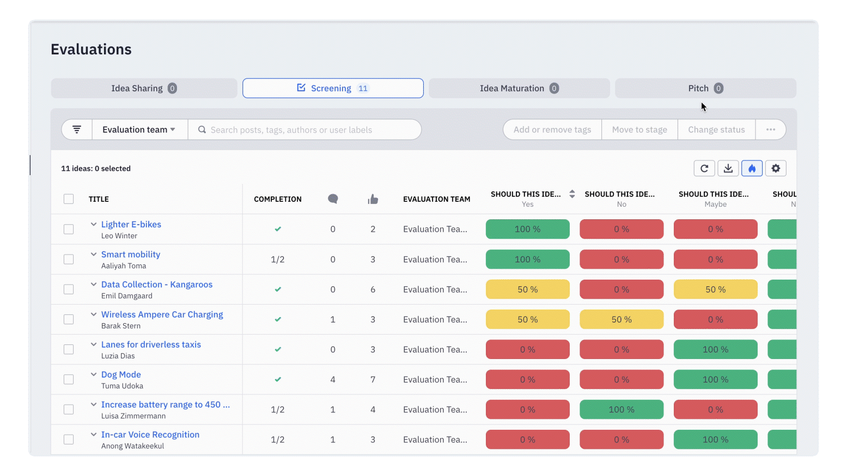Viewport: 847px width, 476px height.
Task: Open the Evaluation team dropdown
Action: pos(139,129)
